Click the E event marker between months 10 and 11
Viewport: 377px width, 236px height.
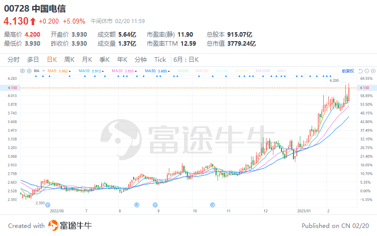tap(212, 205)
